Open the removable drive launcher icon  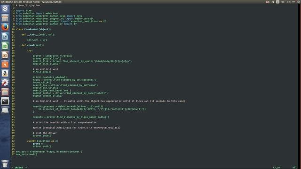click(x=5, y=110)
